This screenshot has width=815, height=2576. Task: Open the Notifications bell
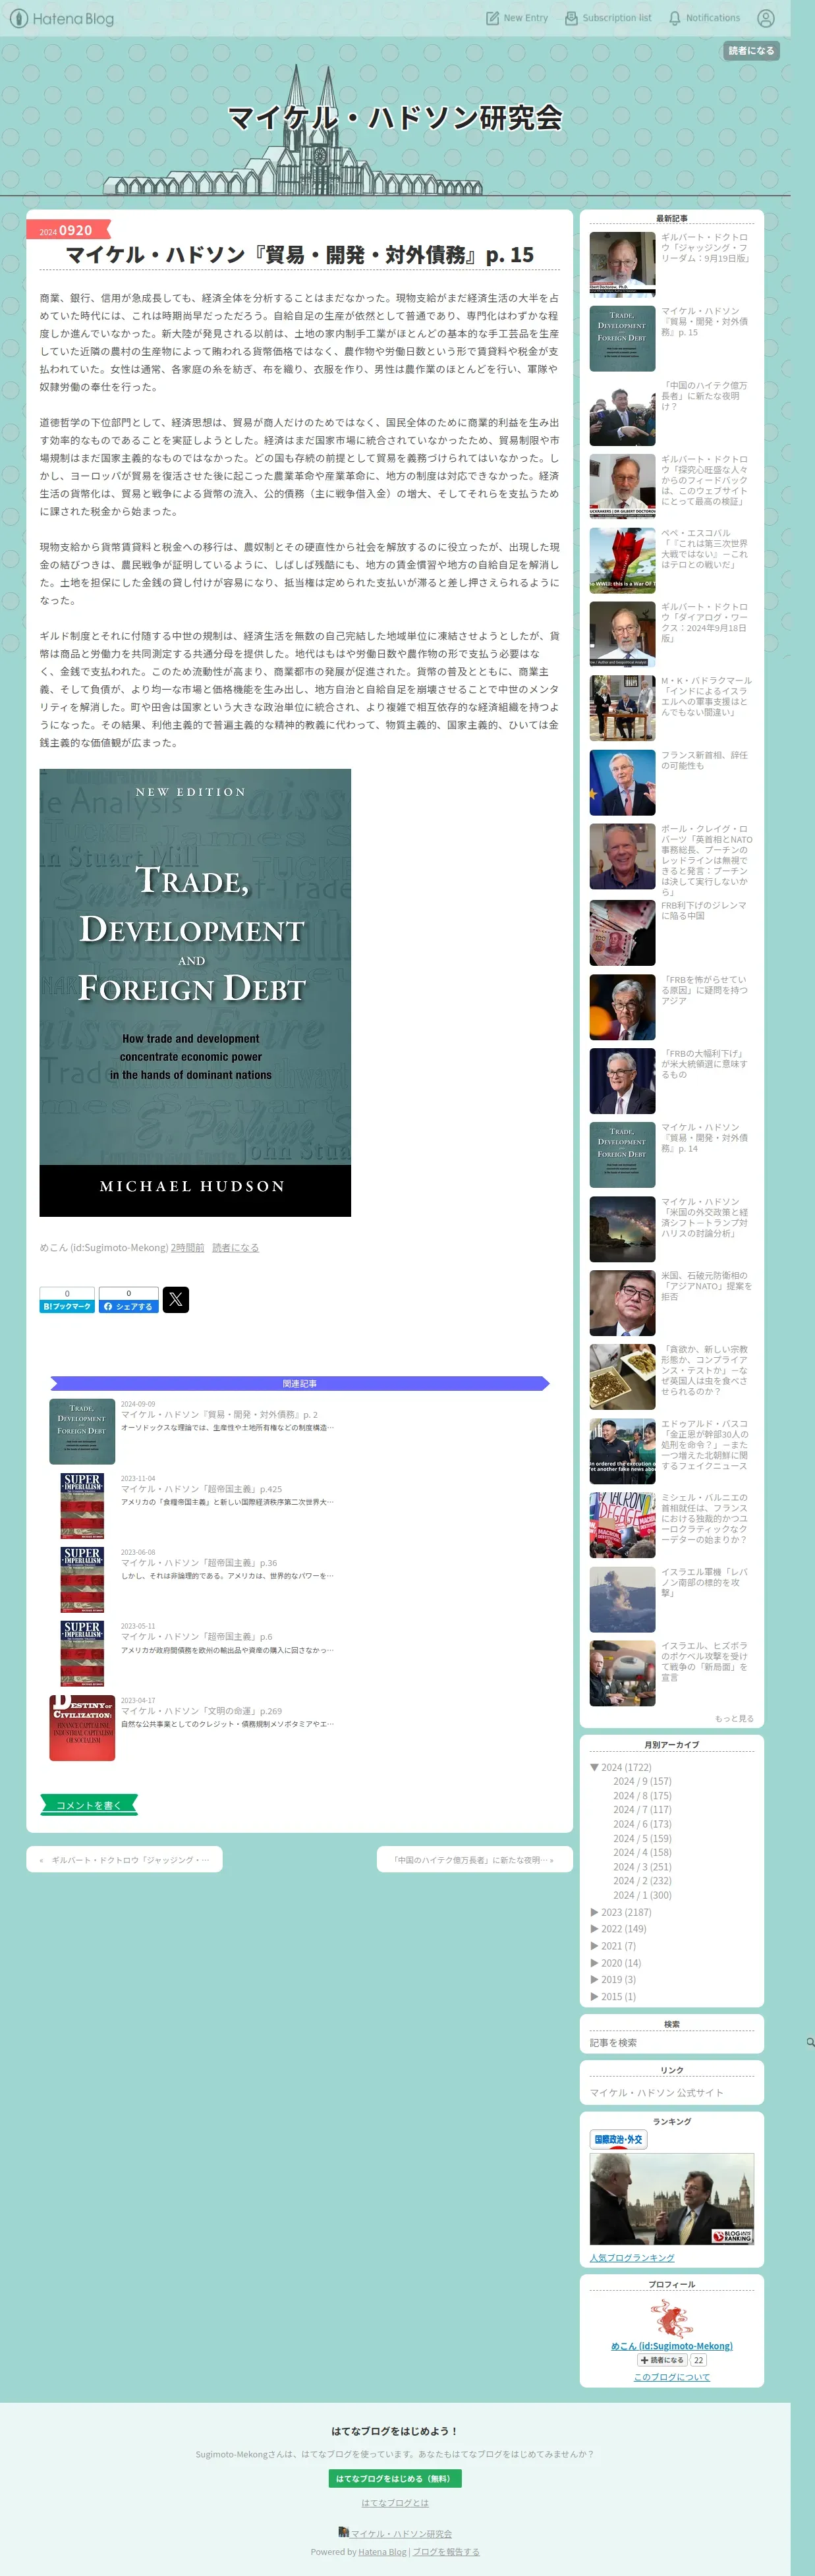point(704,18)
